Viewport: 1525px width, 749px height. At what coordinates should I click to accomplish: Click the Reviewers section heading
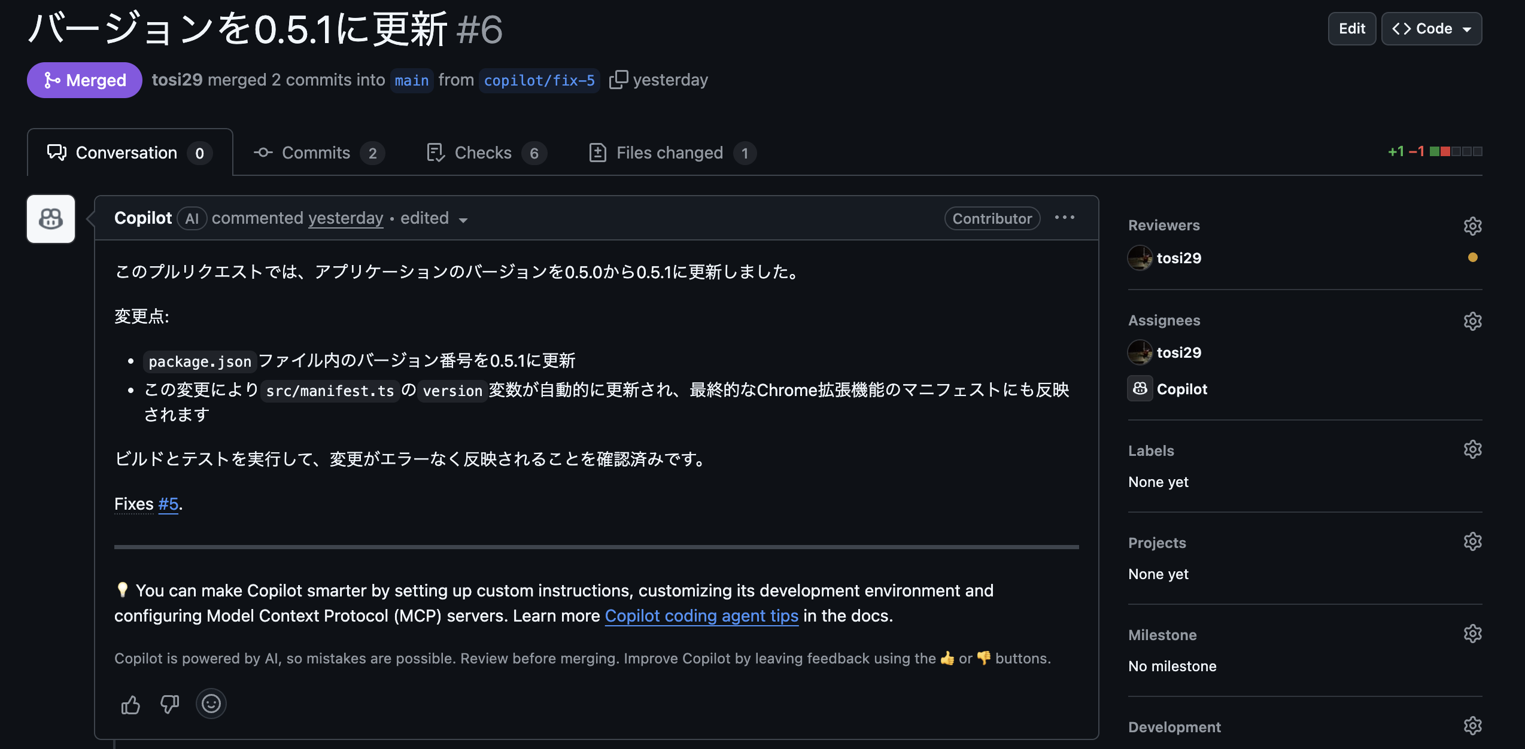click(1164, 226)
